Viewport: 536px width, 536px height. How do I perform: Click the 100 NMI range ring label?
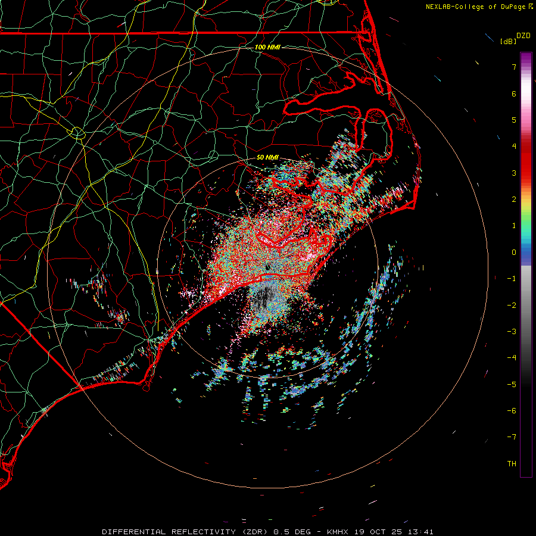[x=267, y=47]
